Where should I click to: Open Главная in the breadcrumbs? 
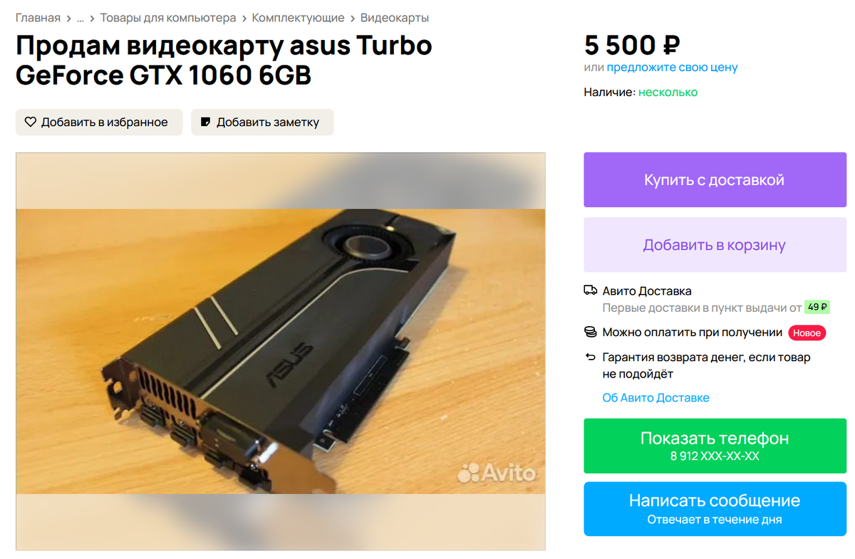(38, 18)
